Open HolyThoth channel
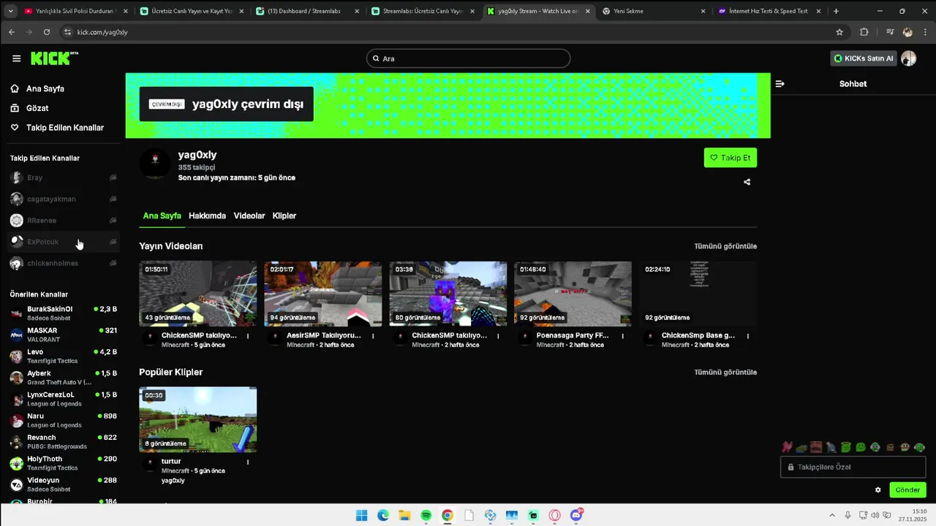This screenshot has width=936, height=526. 64,463
